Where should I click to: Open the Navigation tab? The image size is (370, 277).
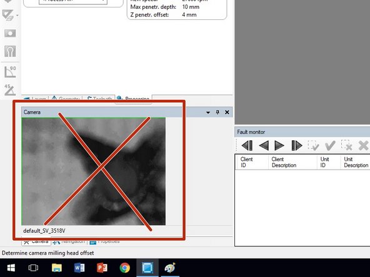pyautogui.click(x=69, y=241)
